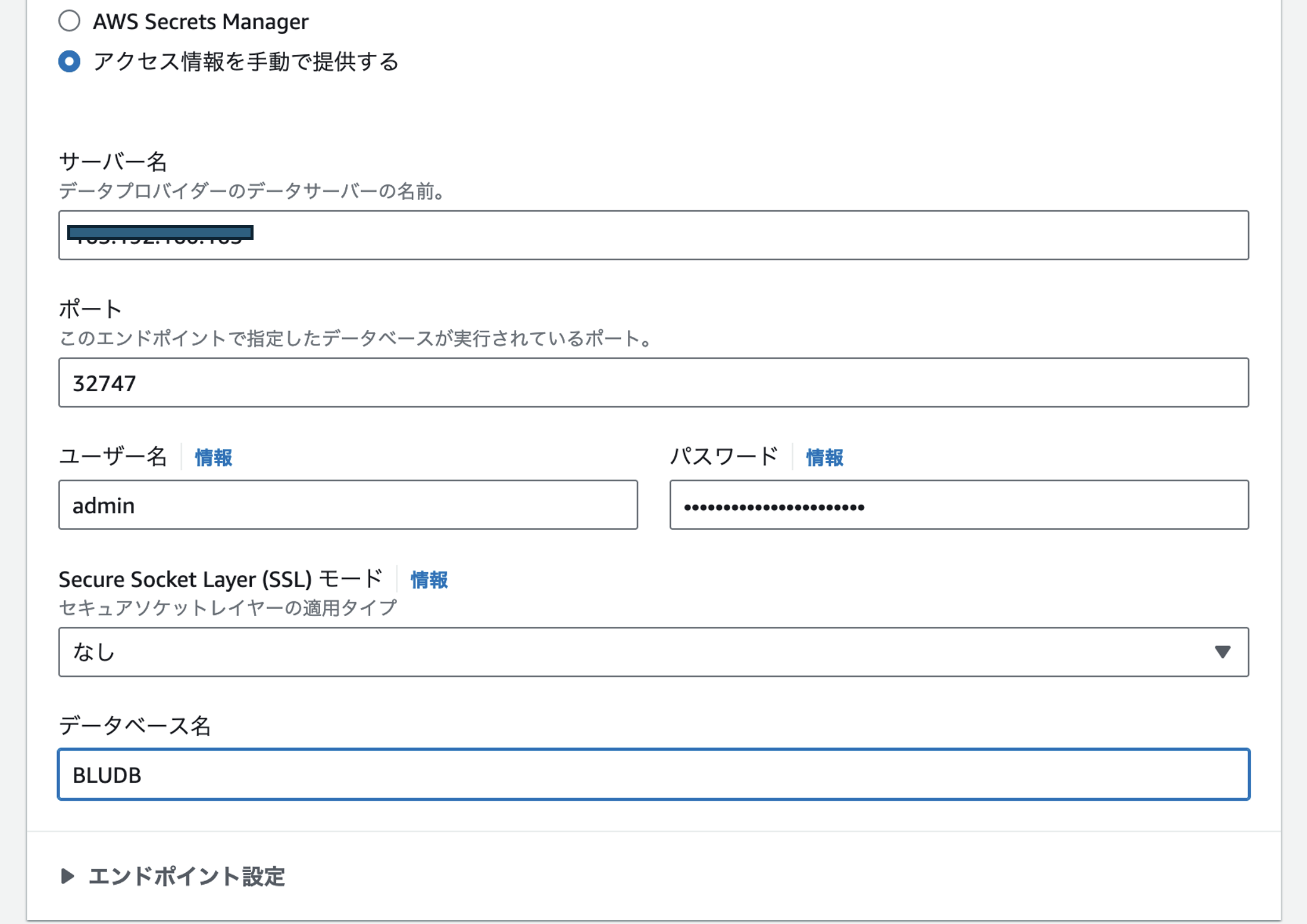Viewport: 1307px width, 924px height.
Task: Select the AWS Secrets Manager radio option
Action: pos(70,21)
